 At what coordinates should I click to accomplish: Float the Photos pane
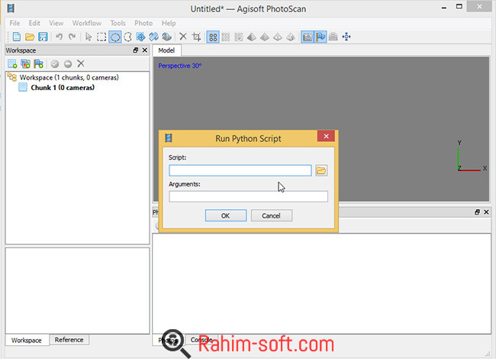coord(478,212)
